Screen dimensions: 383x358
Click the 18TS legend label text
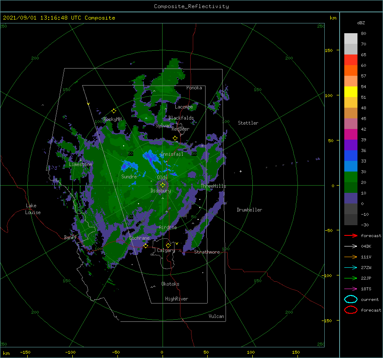coord(366,289)
